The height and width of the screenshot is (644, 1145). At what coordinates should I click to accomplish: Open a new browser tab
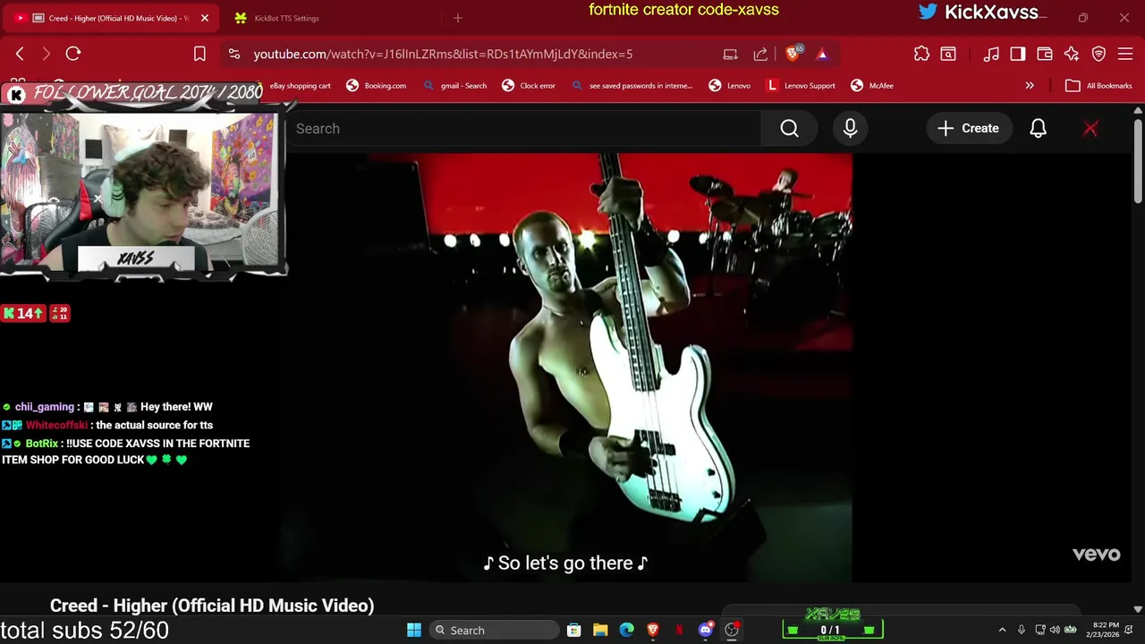pyautogui.click(x=458, y=18)
